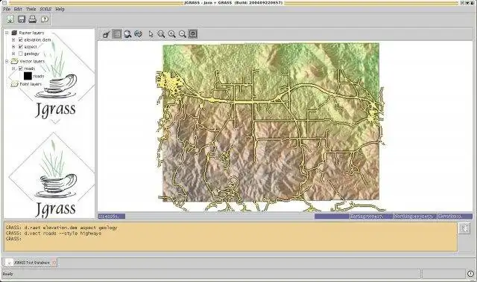The width and height of the screenshot is (477, 282).
Task: Collapse the Vector layers tree node
Action: 7,61
